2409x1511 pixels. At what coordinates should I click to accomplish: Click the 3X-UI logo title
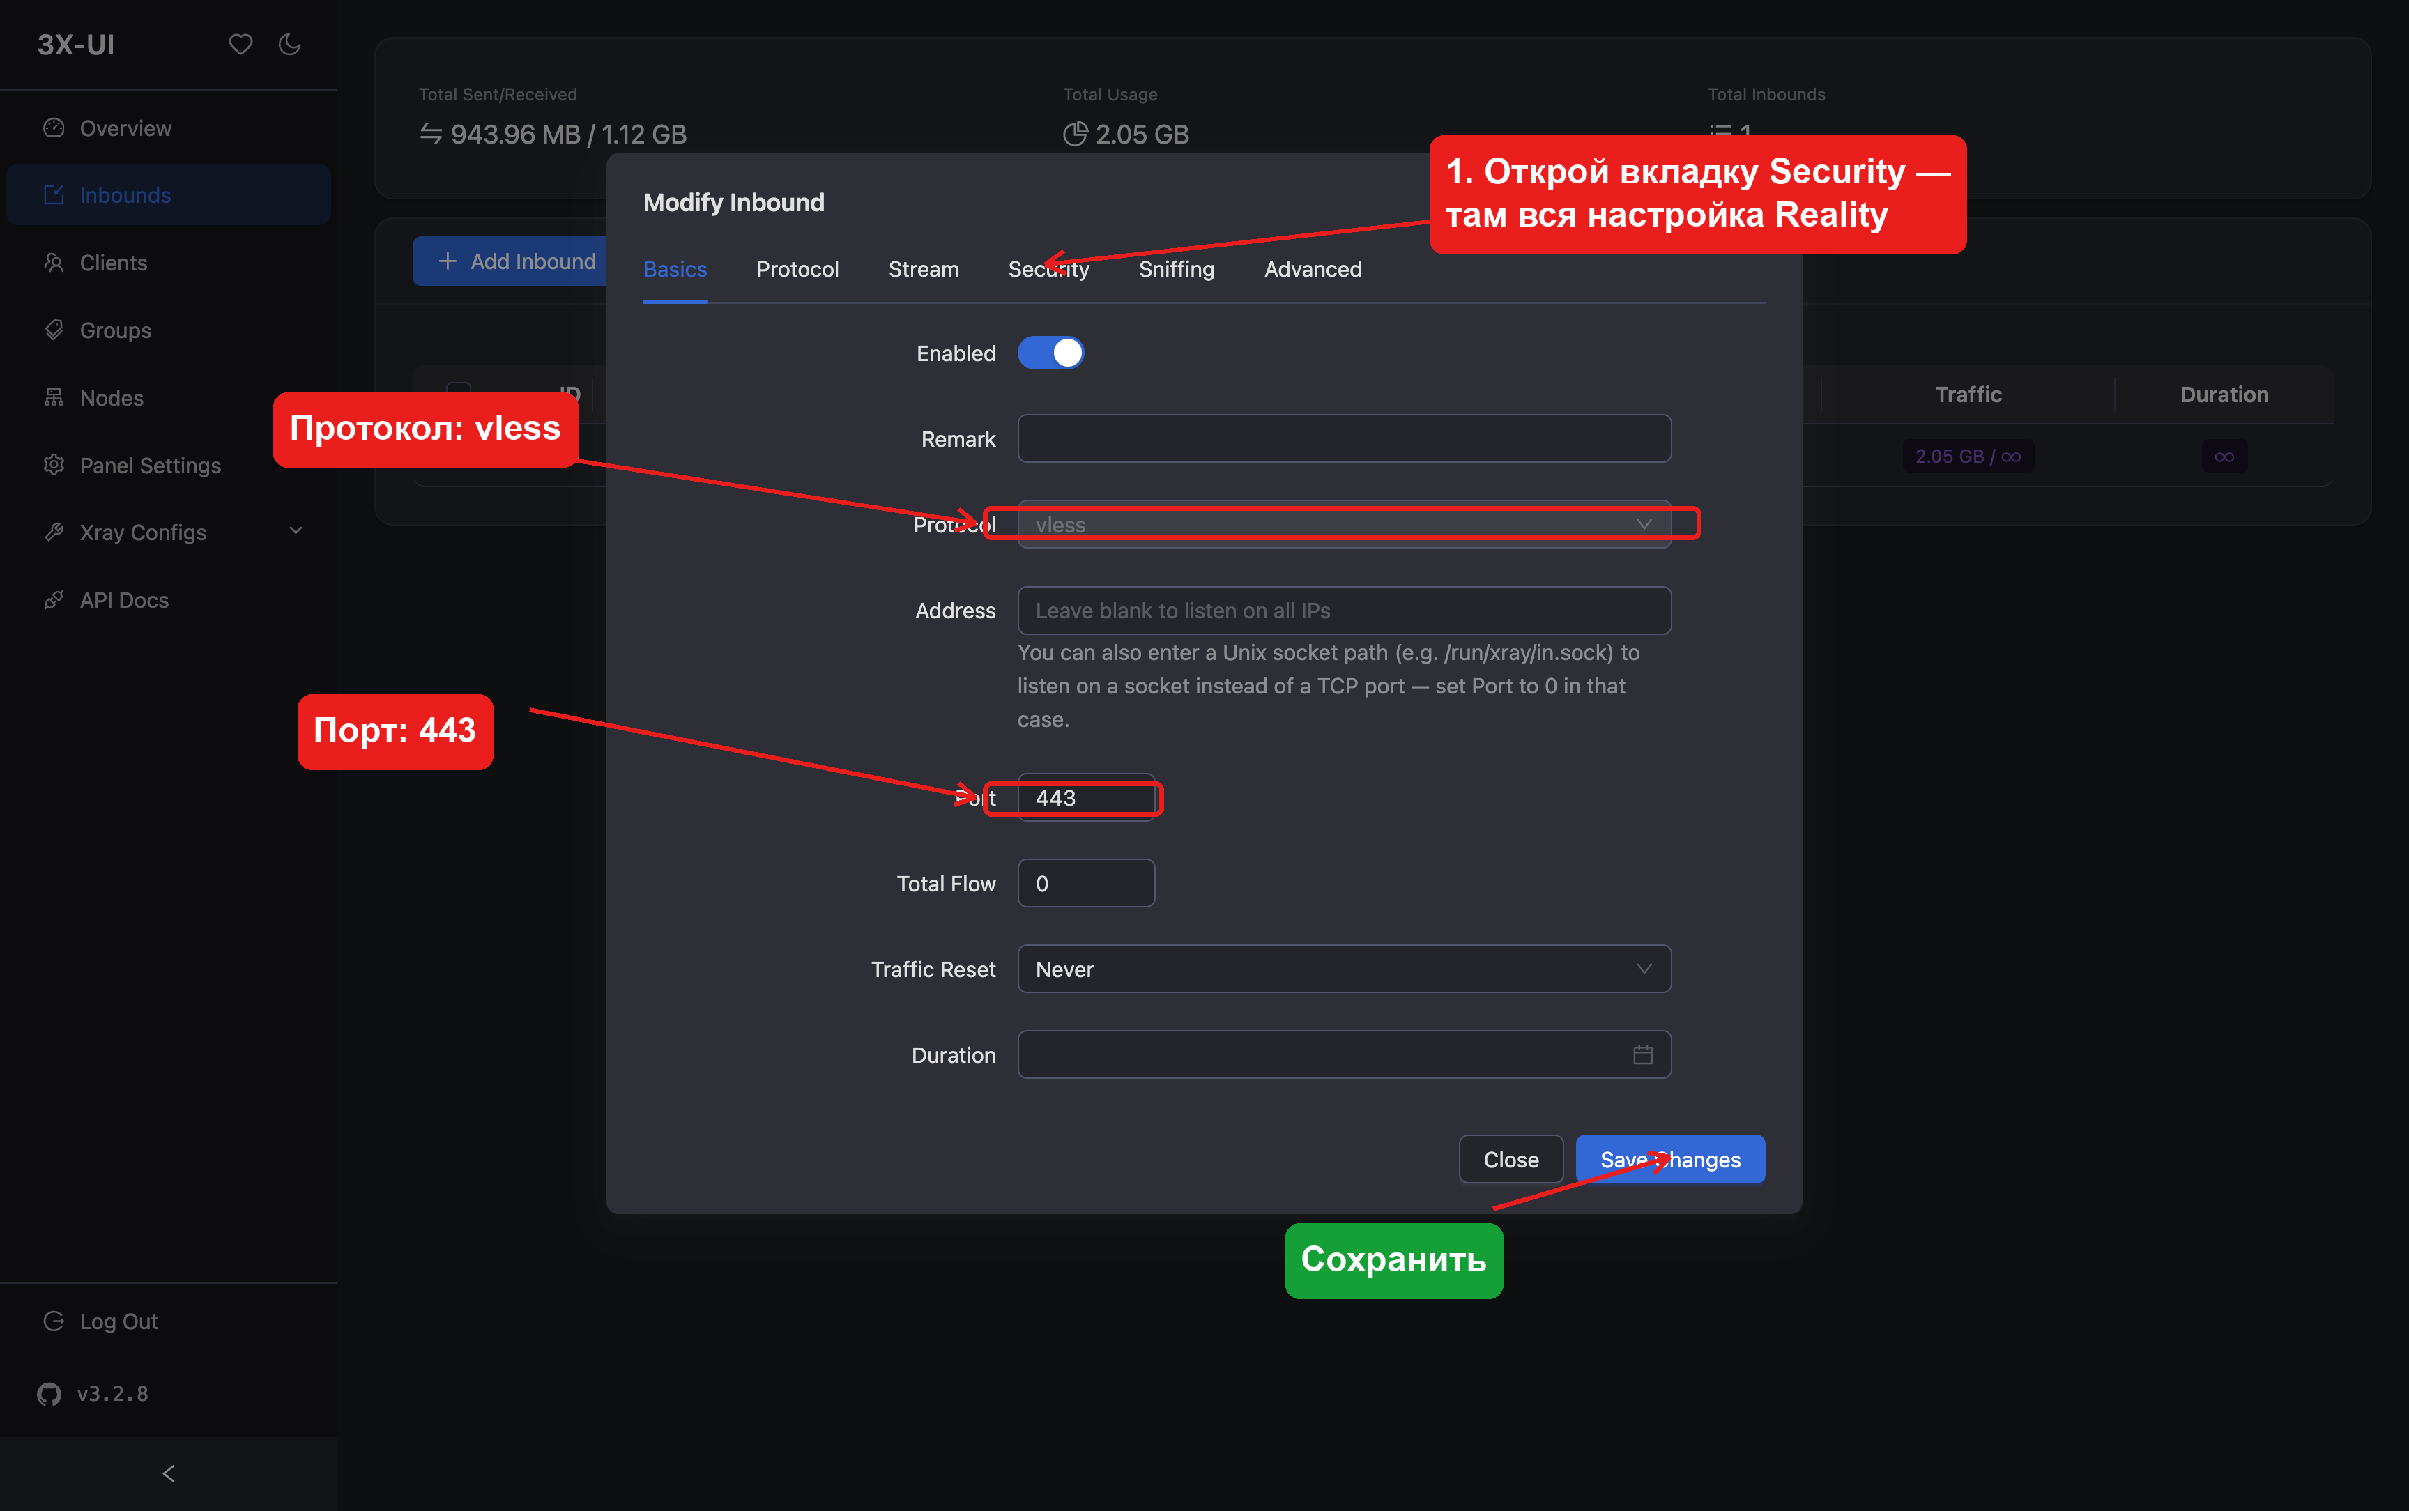(x=76, y=44)
